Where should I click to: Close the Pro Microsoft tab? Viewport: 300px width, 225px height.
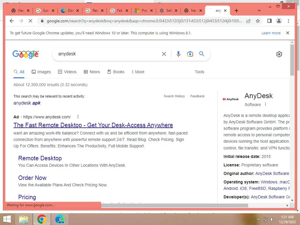click(x=151, y=11)
